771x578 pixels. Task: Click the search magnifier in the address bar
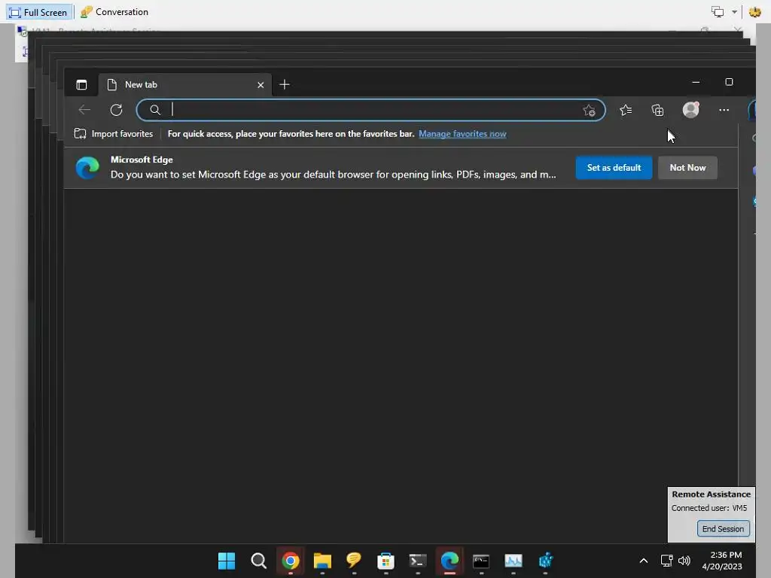(155, 110)
